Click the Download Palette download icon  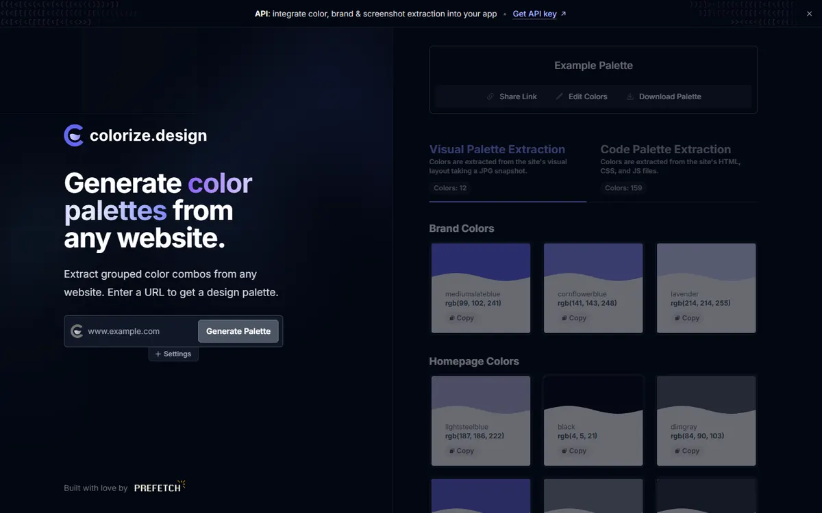[630, 96]
